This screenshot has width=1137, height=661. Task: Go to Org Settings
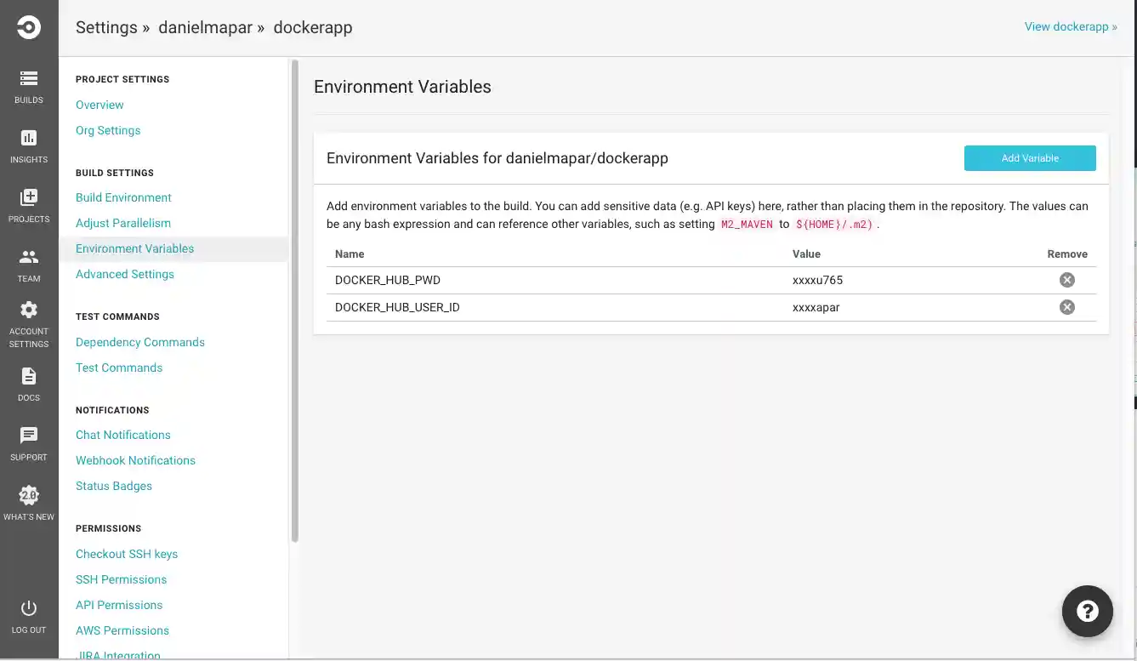pyautogui.click(x=108, y=130)
